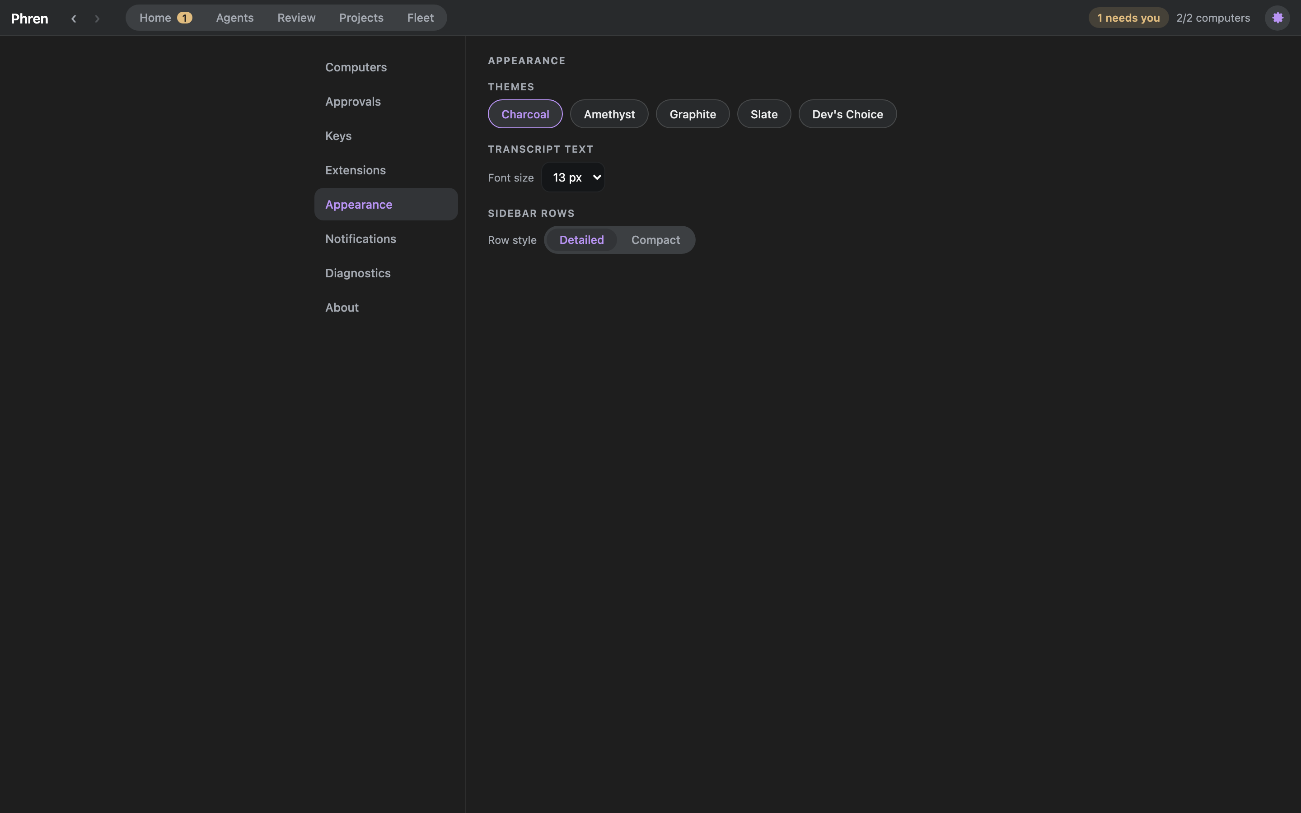
Task: Click the 'Row style' label
Action: (512, 240)
